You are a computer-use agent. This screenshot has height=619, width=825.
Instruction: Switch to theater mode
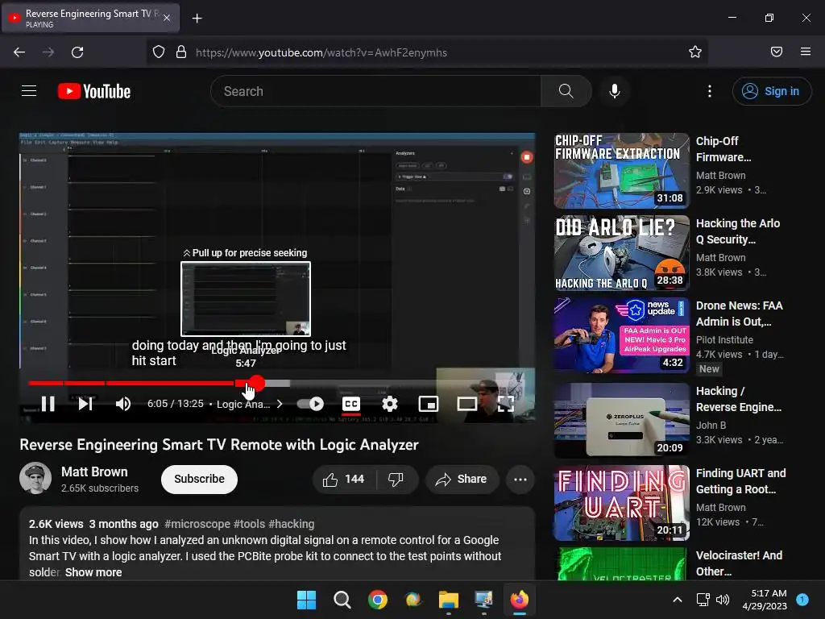click(x=466, y=404)
